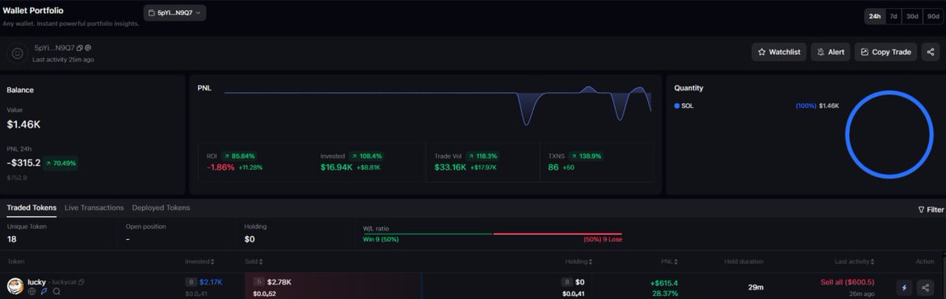Click the (50%) 9 Lose label
This screenshot has width=946, height=299.
coord(603,239)
